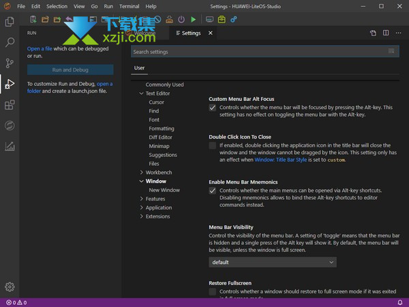
Task: Click the New File toolbar icon
Action: [x=33, y=19]
